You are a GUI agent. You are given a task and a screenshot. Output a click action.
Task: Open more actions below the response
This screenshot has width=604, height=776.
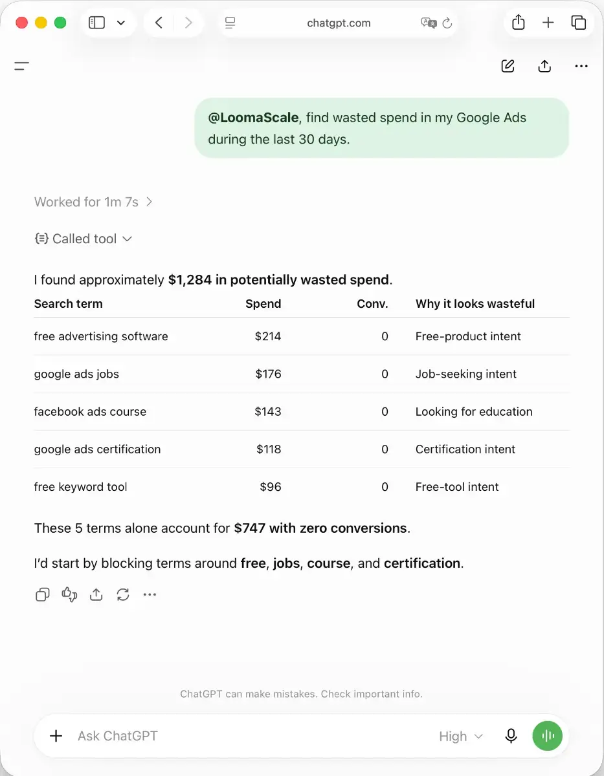[150, 594]
